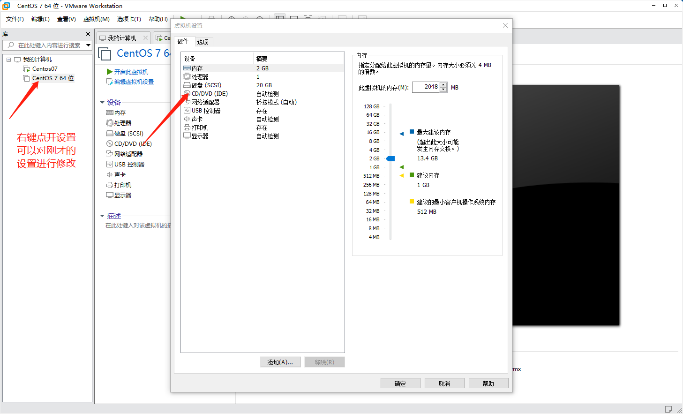This screenshot has height=414, width=683.
Task: Click the 添加(A)... button
Action: click(280, 362)
